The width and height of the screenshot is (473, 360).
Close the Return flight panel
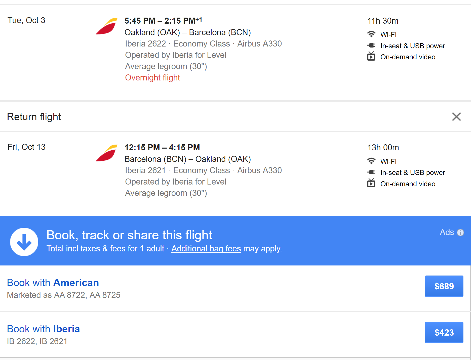[456, 117]
